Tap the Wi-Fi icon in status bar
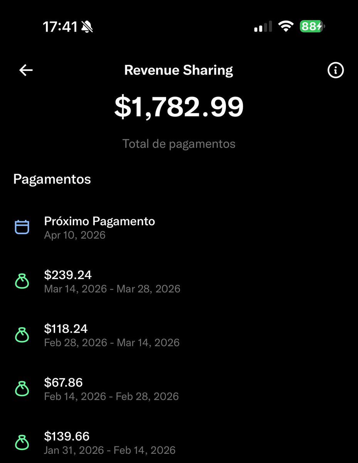The width and height of the screenshot is (358, 463). 286,27
